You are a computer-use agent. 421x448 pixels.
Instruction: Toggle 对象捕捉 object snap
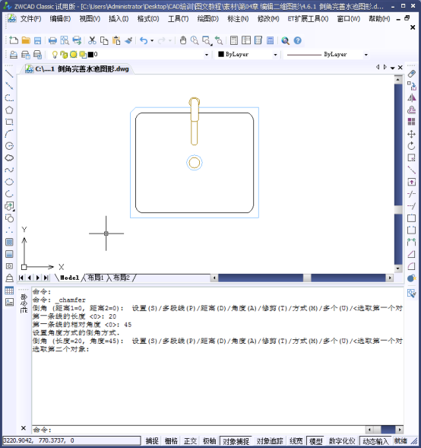tap(236, 441)
